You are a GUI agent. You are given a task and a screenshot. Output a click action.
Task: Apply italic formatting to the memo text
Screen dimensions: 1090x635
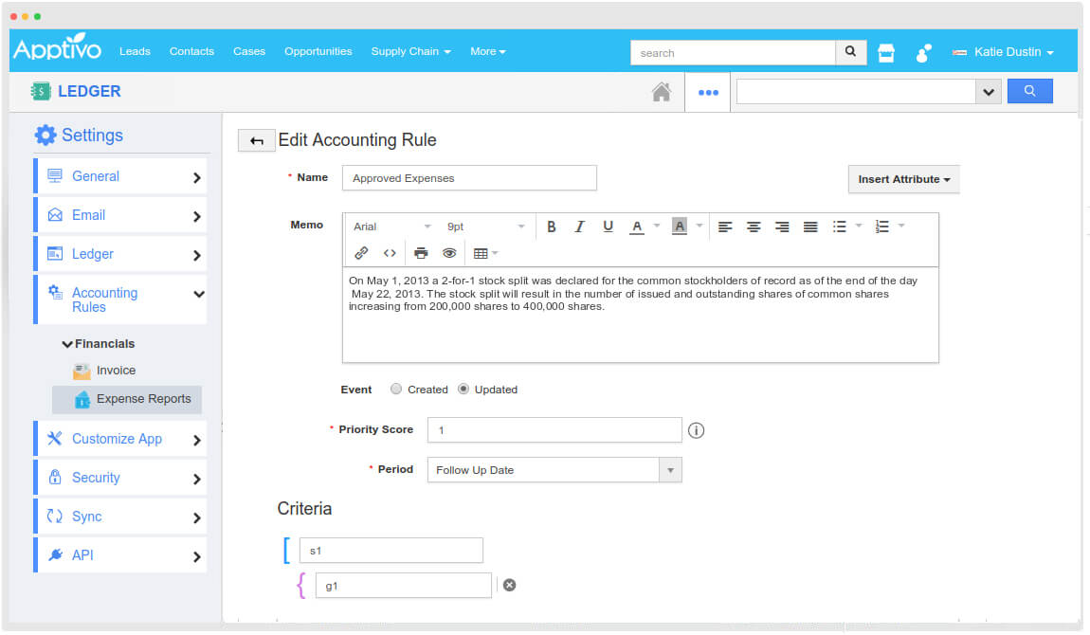coord(579,226)
